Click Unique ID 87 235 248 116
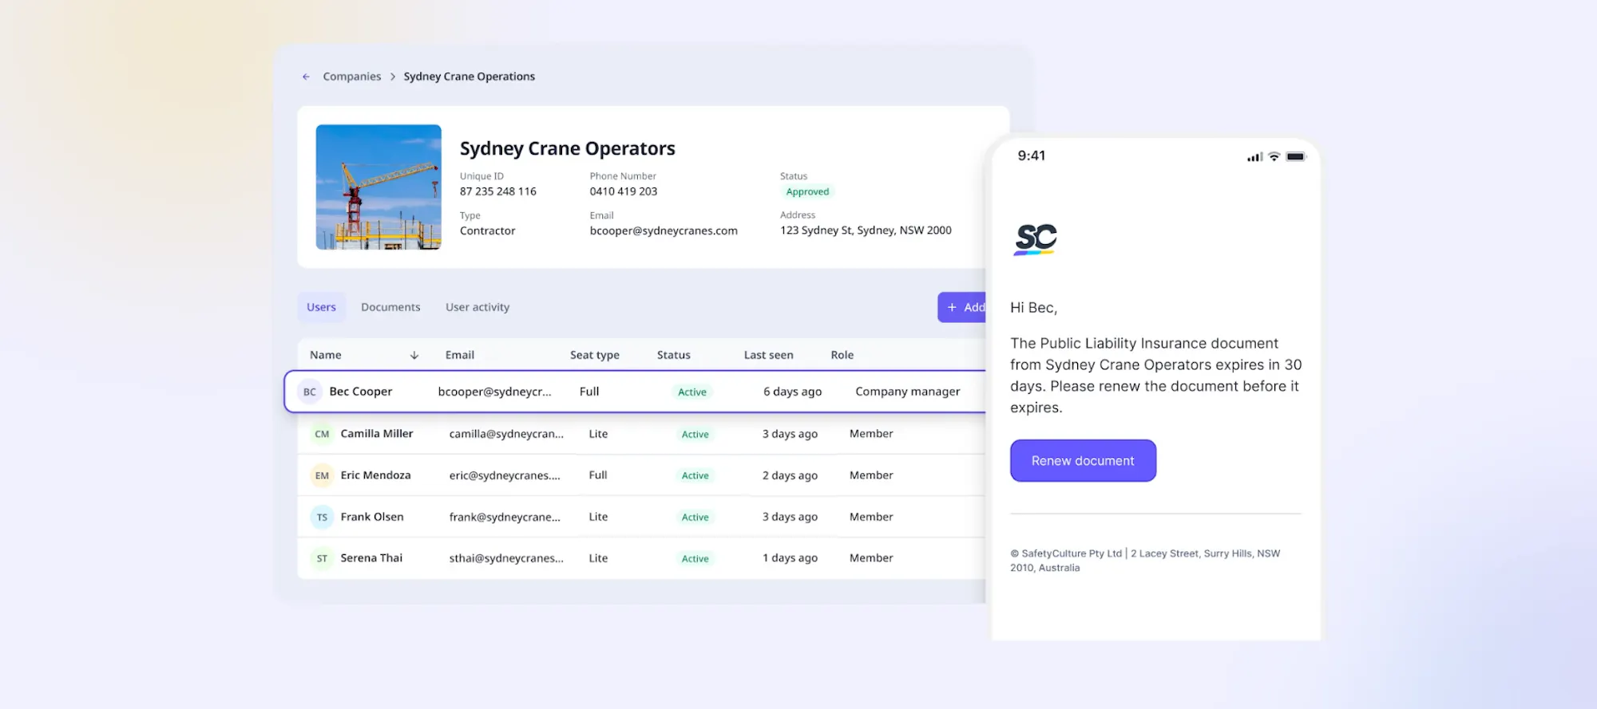 [498, 191]
